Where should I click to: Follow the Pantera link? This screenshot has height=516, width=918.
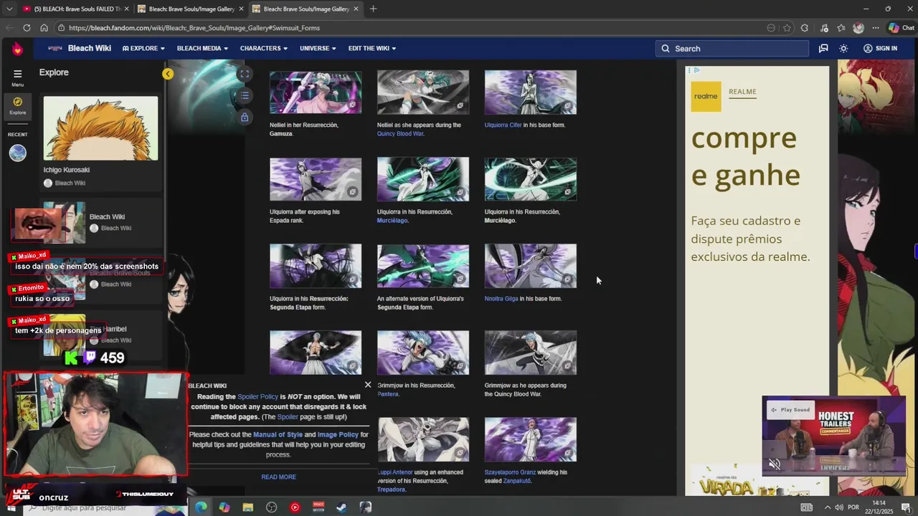point(387,394)
